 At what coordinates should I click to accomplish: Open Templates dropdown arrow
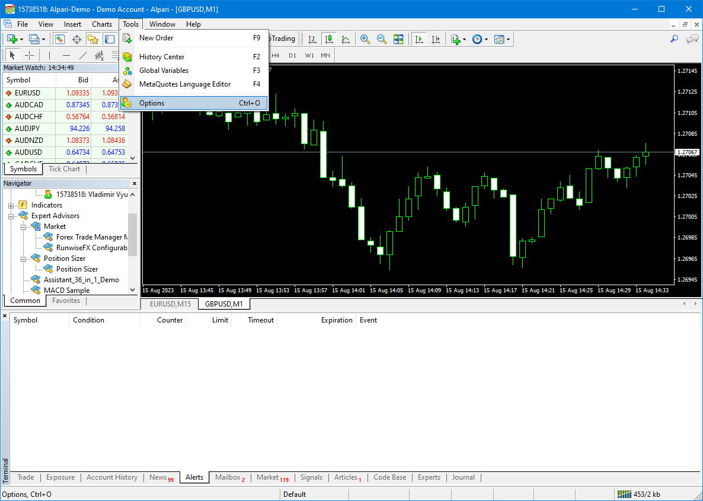(508, 40)
